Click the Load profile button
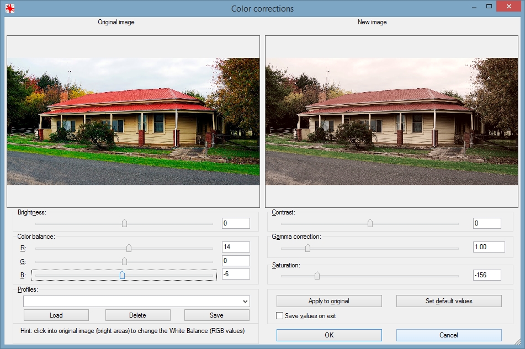Screen dimensions: 525x349 56,315
